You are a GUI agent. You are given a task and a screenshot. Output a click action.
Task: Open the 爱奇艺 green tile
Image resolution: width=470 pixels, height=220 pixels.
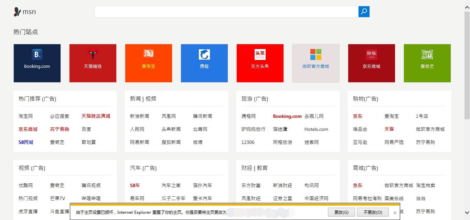tap(427, 63)
